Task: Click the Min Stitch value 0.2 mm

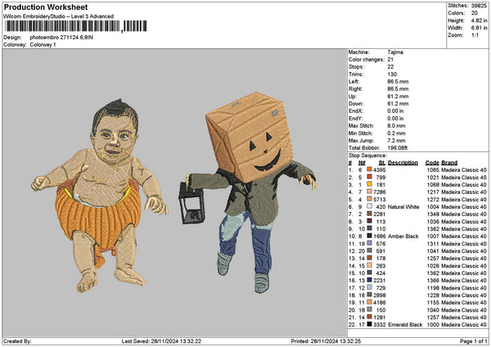Action: (396, 133)
